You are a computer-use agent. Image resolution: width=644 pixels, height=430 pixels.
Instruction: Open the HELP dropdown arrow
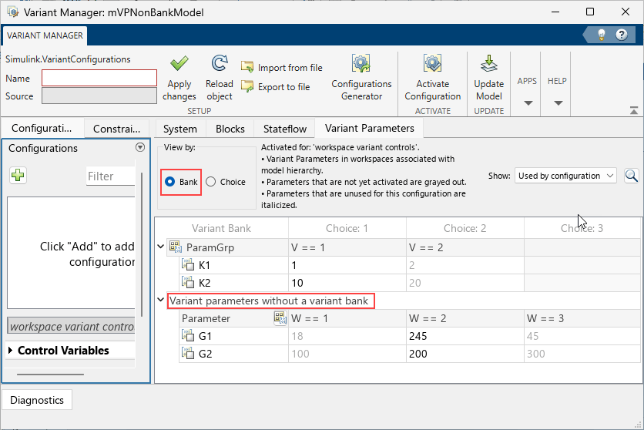(x=558, y=103)
